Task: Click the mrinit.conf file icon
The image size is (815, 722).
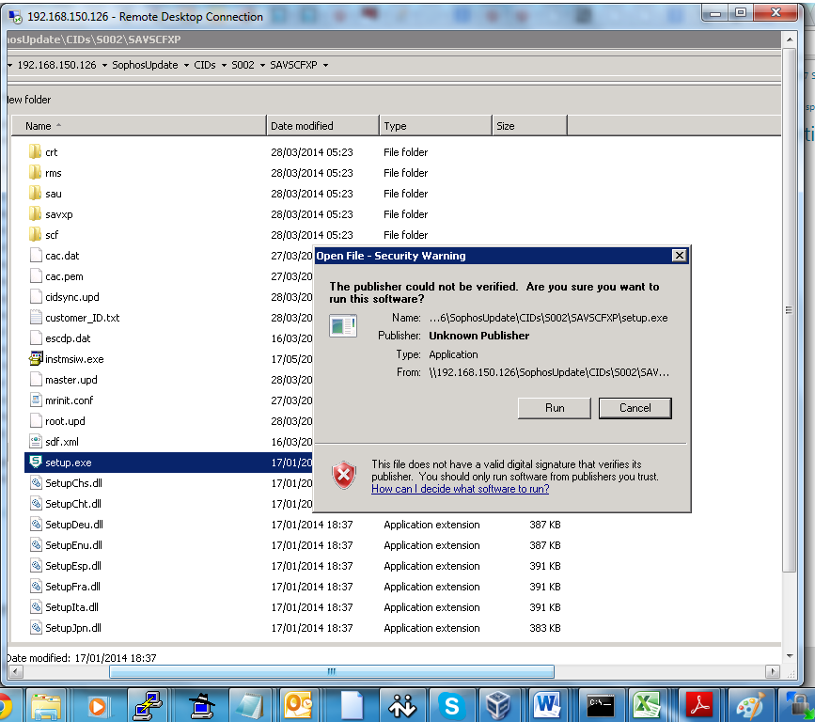Action: [x=36, y=400]
